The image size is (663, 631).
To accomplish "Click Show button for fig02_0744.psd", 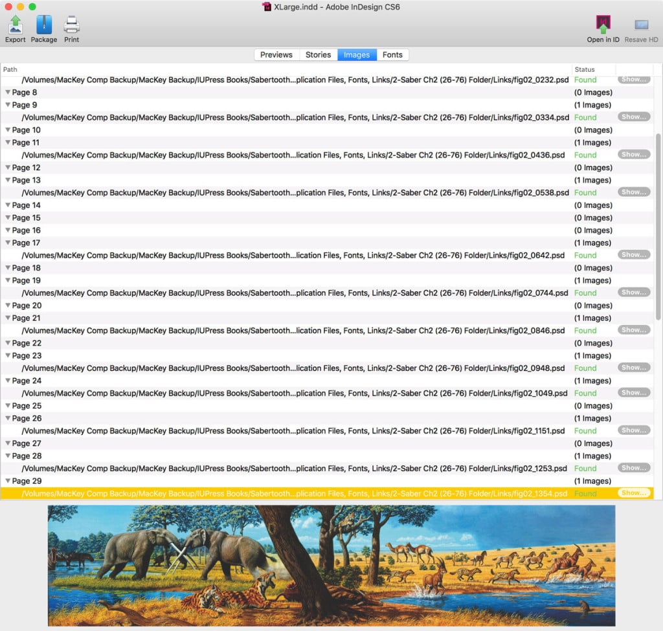I will pos(633,292).
